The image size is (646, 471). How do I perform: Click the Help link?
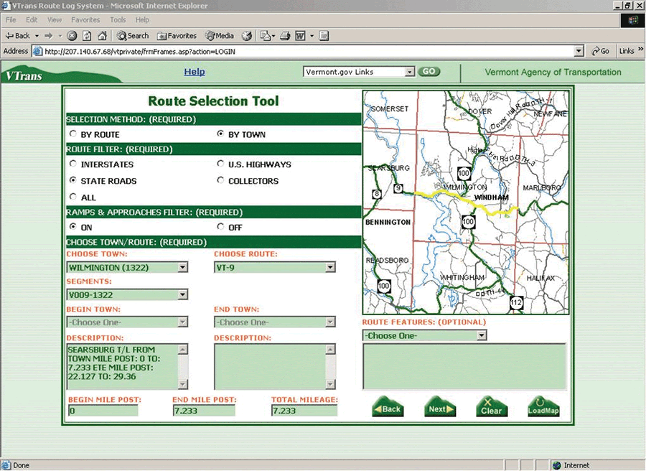[x=195, y=72]
